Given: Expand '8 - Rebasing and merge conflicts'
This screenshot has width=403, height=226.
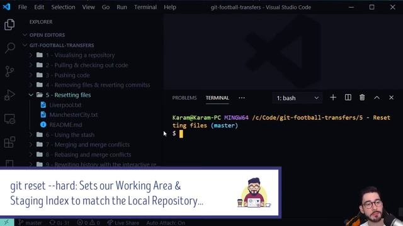Looking at the screenshot, I should coord(88,154).
